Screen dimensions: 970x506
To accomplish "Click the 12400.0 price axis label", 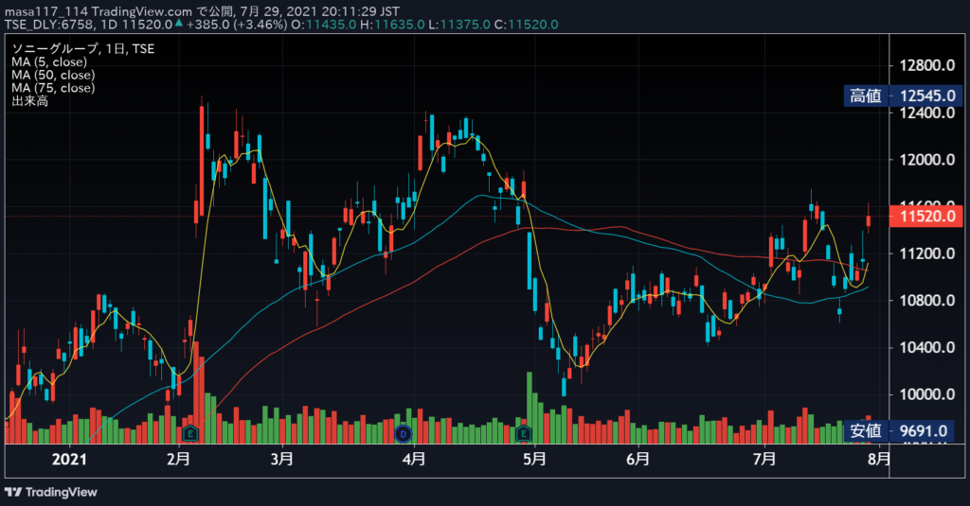I will click(x=926, y=113).
